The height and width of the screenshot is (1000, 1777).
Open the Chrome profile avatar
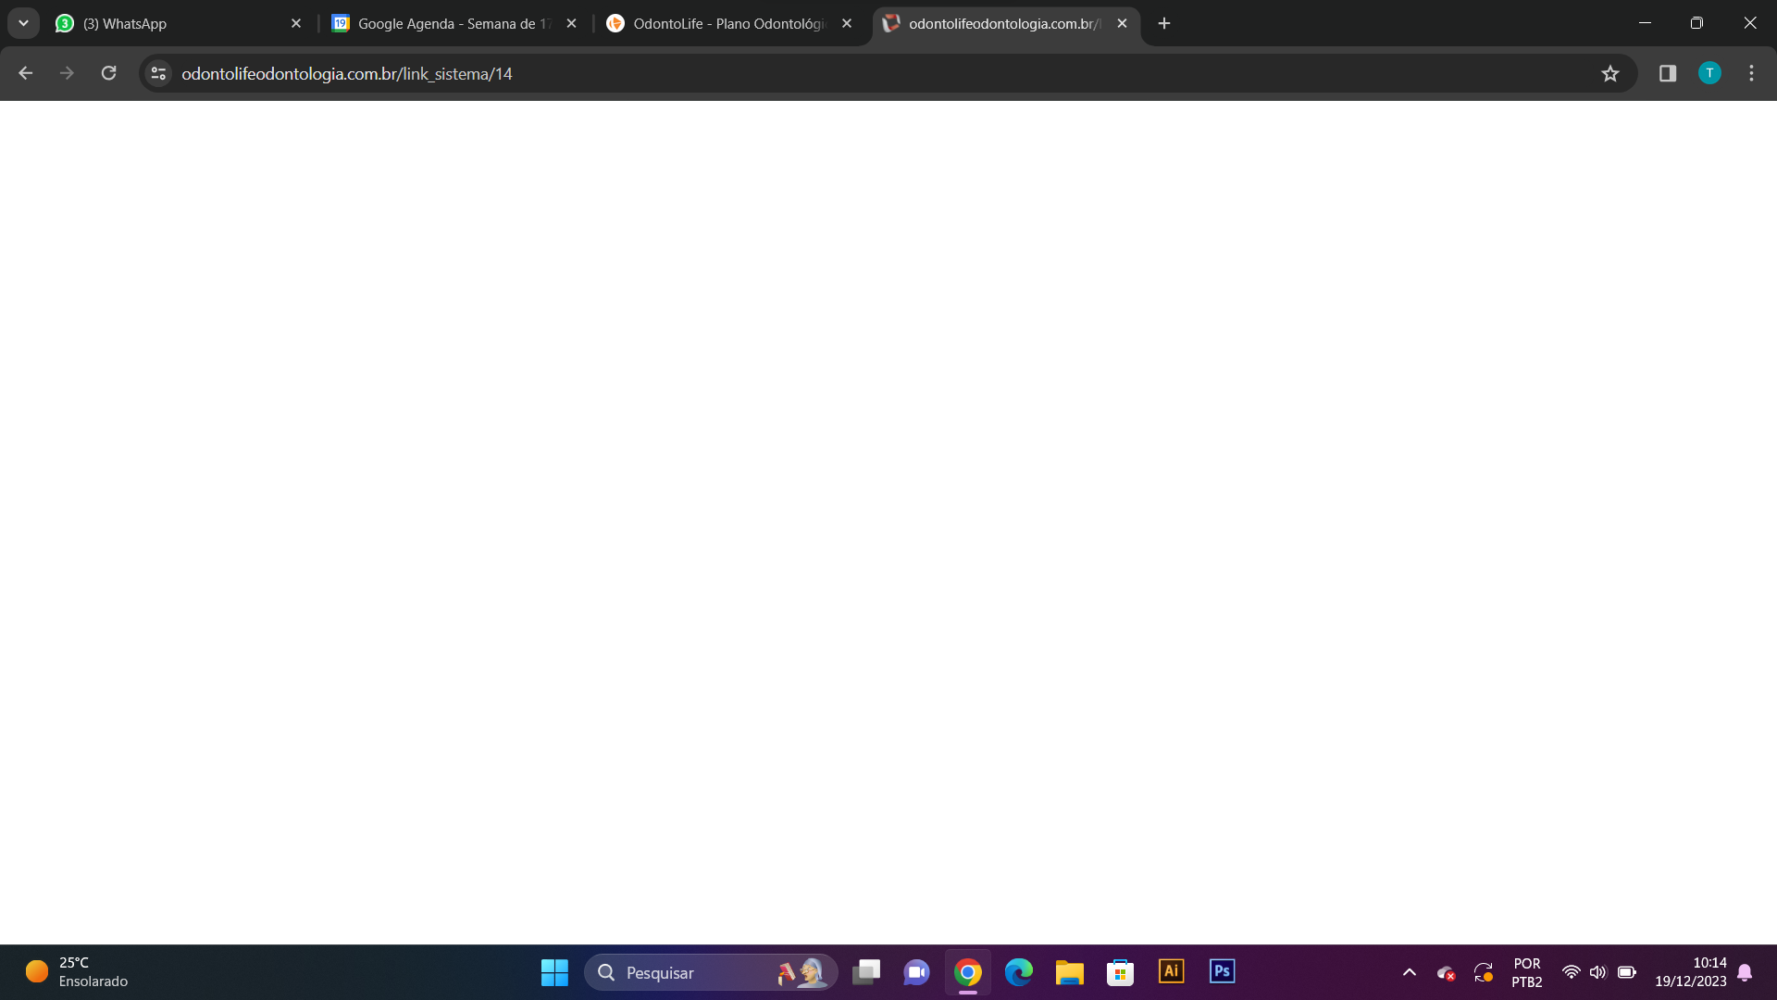(x=1709, y=73)
